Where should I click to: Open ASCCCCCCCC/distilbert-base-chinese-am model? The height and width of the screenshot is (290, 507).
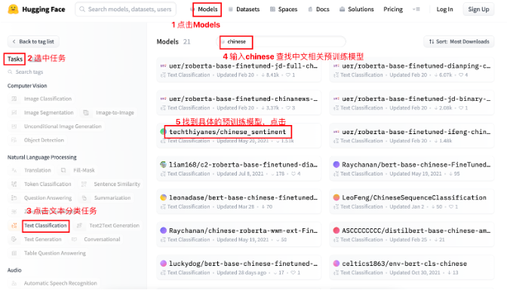point(412,235)
